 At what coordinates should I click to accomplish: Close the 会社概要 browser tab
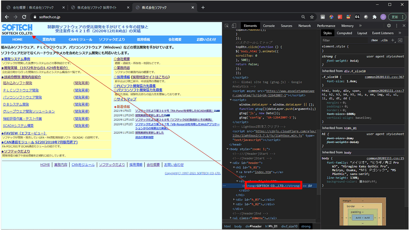coord(63,8)
